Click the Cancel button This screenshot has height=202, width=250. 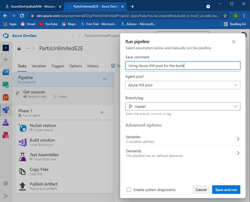pos(201,190)
